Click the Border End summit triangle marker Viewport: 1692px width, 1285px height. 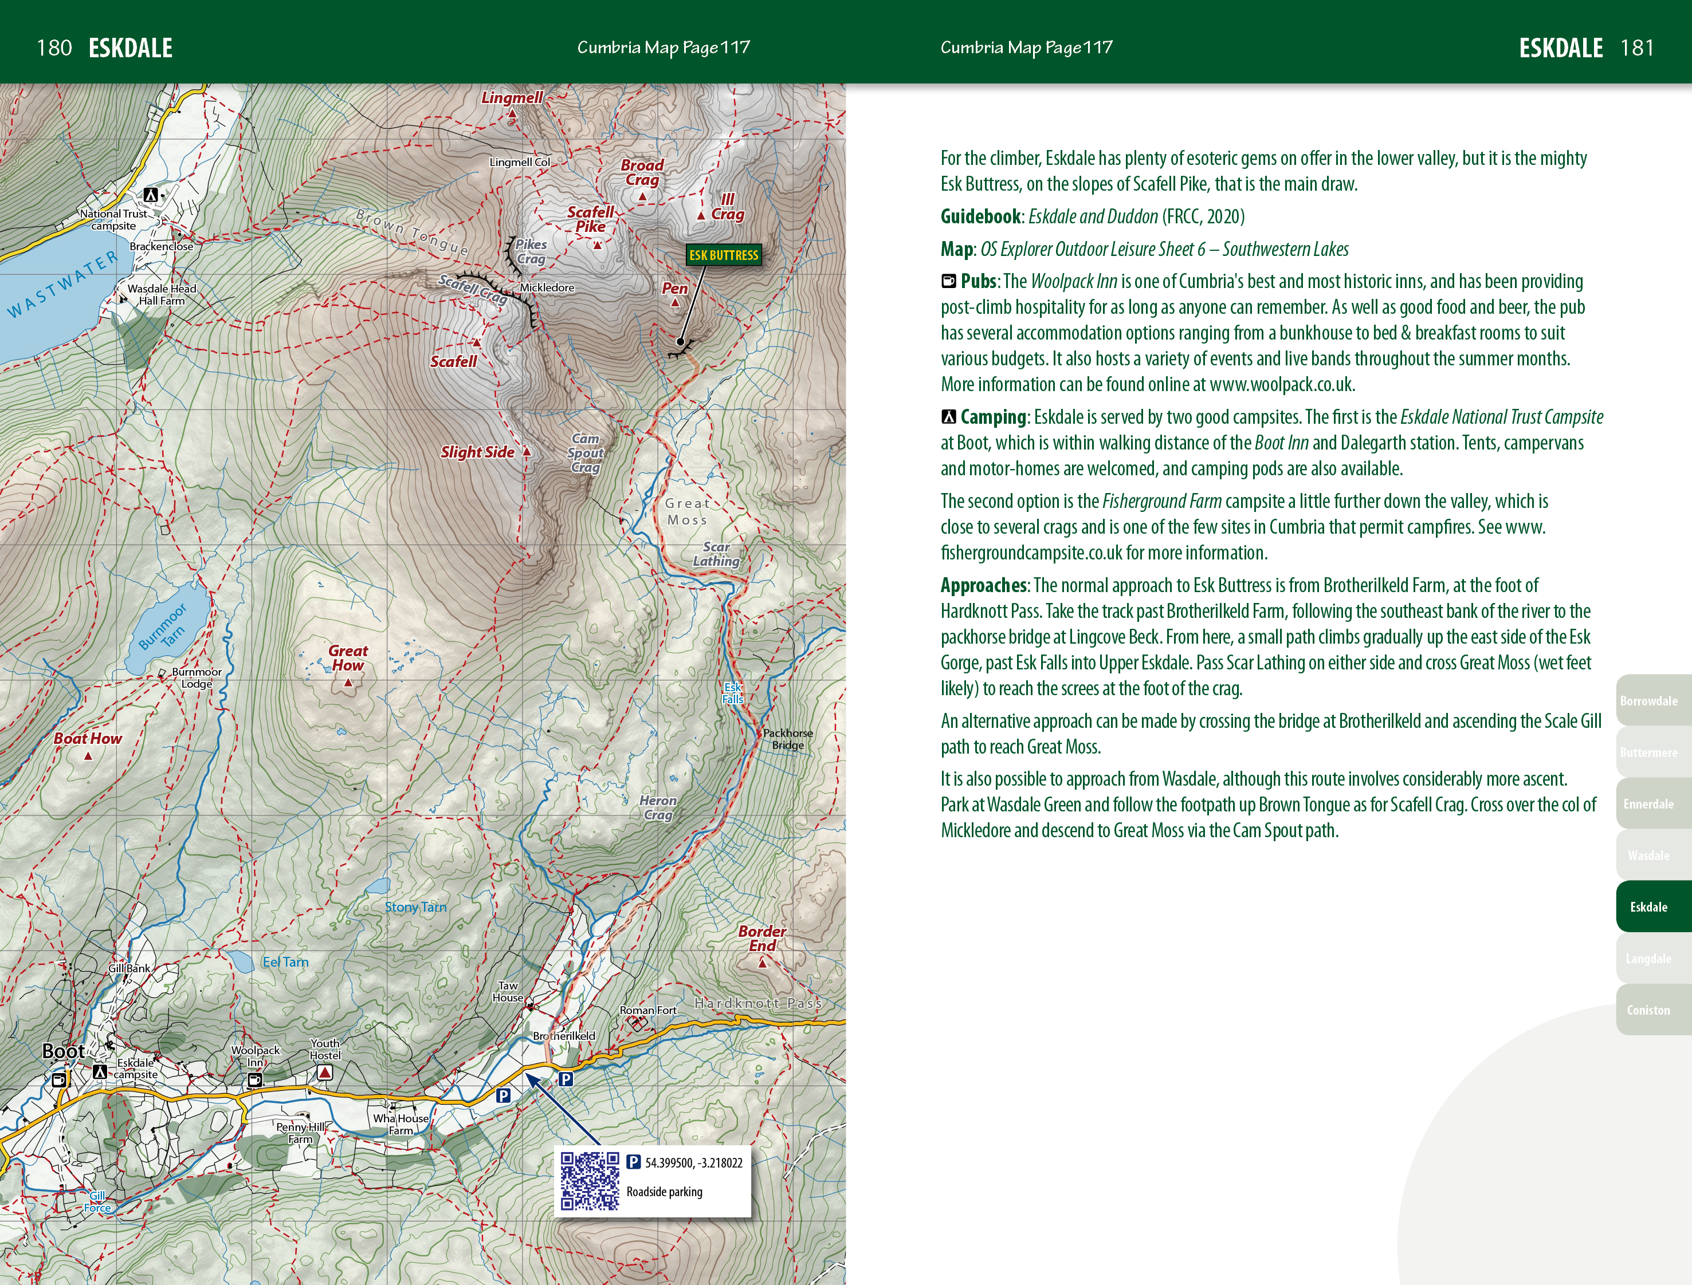click(x=762, y=963)
